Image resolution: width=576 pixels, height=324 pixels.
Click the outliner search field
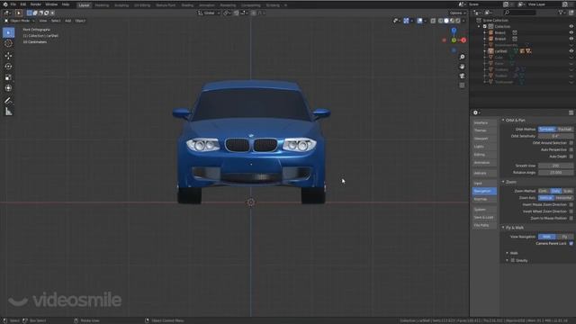tap(520, 13)
